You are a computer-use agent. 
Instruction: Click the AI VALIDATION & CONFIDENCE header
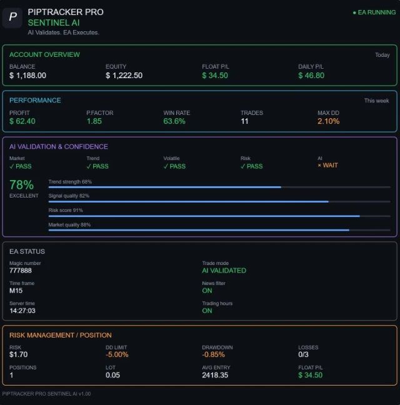[59, 146]
